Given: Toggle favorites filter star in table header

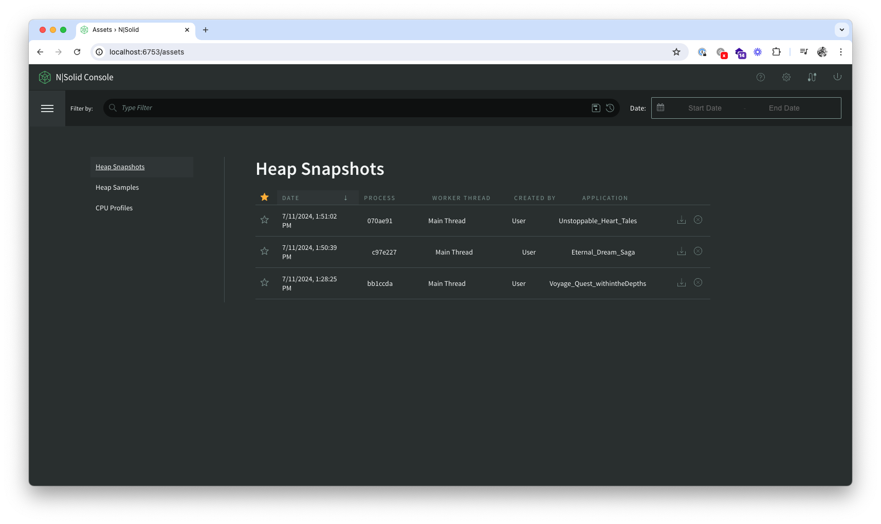Looking at the screenshot, I should coord(265,197).
